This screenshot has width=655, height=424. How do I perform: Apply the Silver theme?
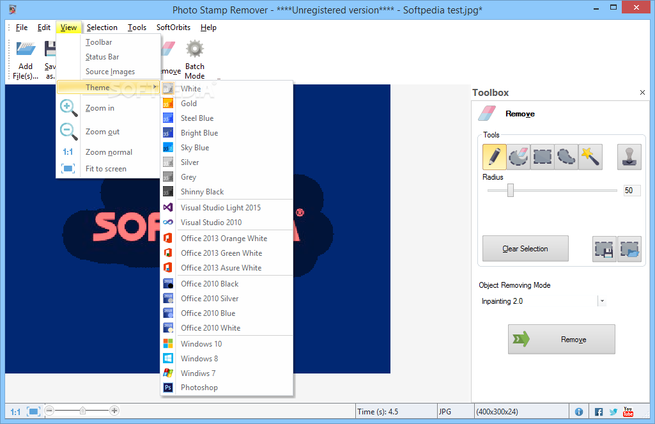[x=227, y=162]
